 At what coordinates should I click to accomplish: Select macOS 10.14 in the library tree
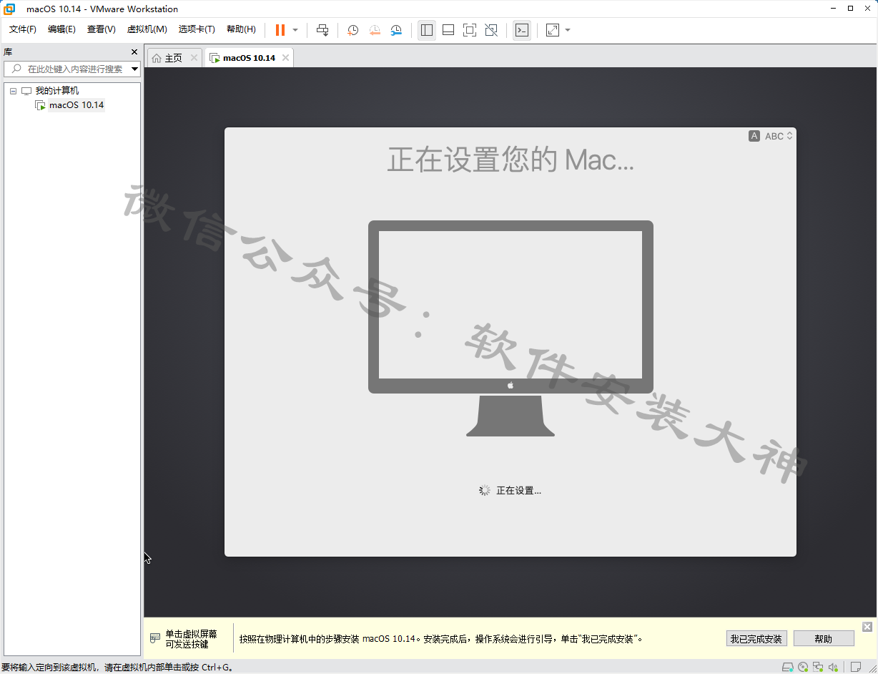[x=77, y=105]
